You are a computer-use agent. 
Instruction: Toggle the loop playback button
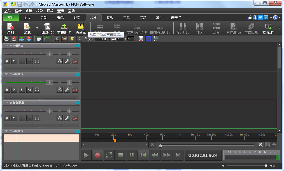(x=109, y=155)
